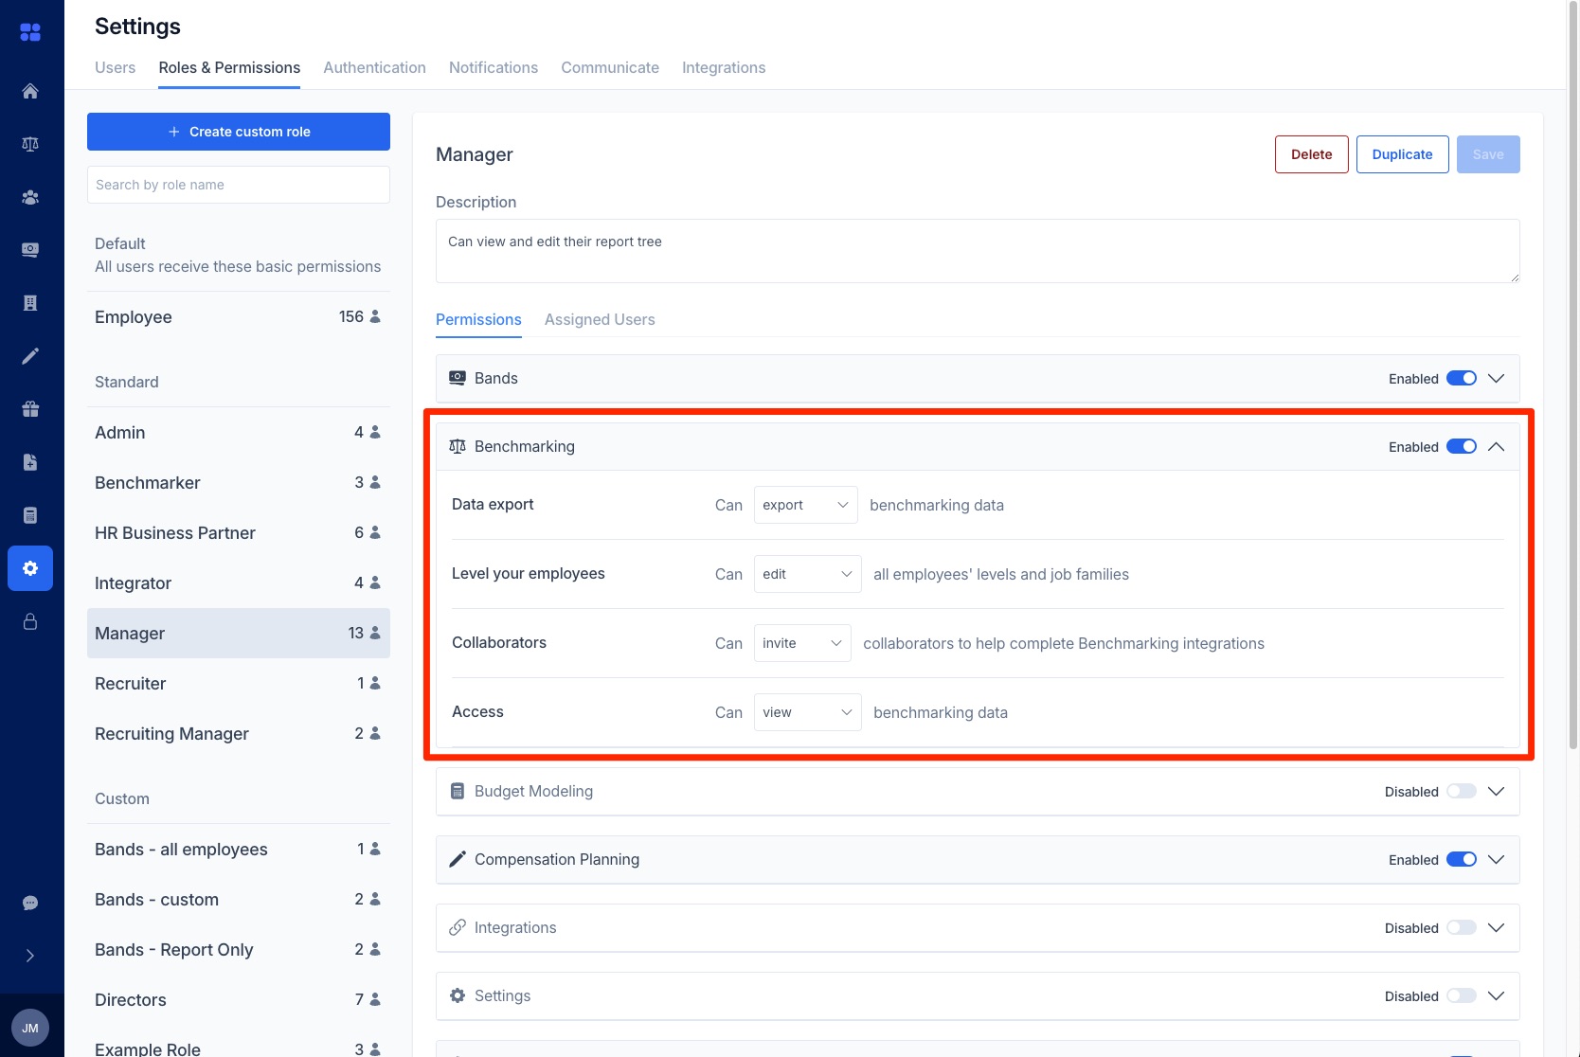The width and height of the screenshot is (1580, 1057).
Task: Open the people Teams icon in sidebar
Action: pos(30,197)
